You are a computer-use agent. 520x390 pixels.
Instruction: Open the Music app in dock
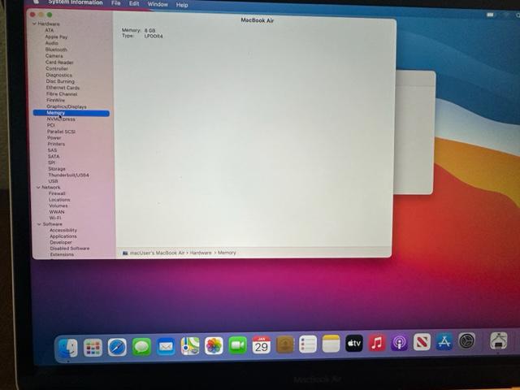377,344
